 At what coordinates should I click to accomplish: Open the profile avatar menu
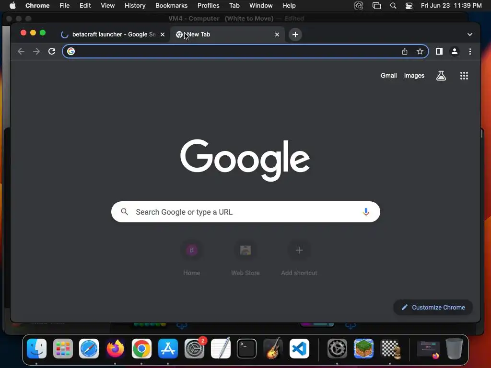click(x=455, y=51)
